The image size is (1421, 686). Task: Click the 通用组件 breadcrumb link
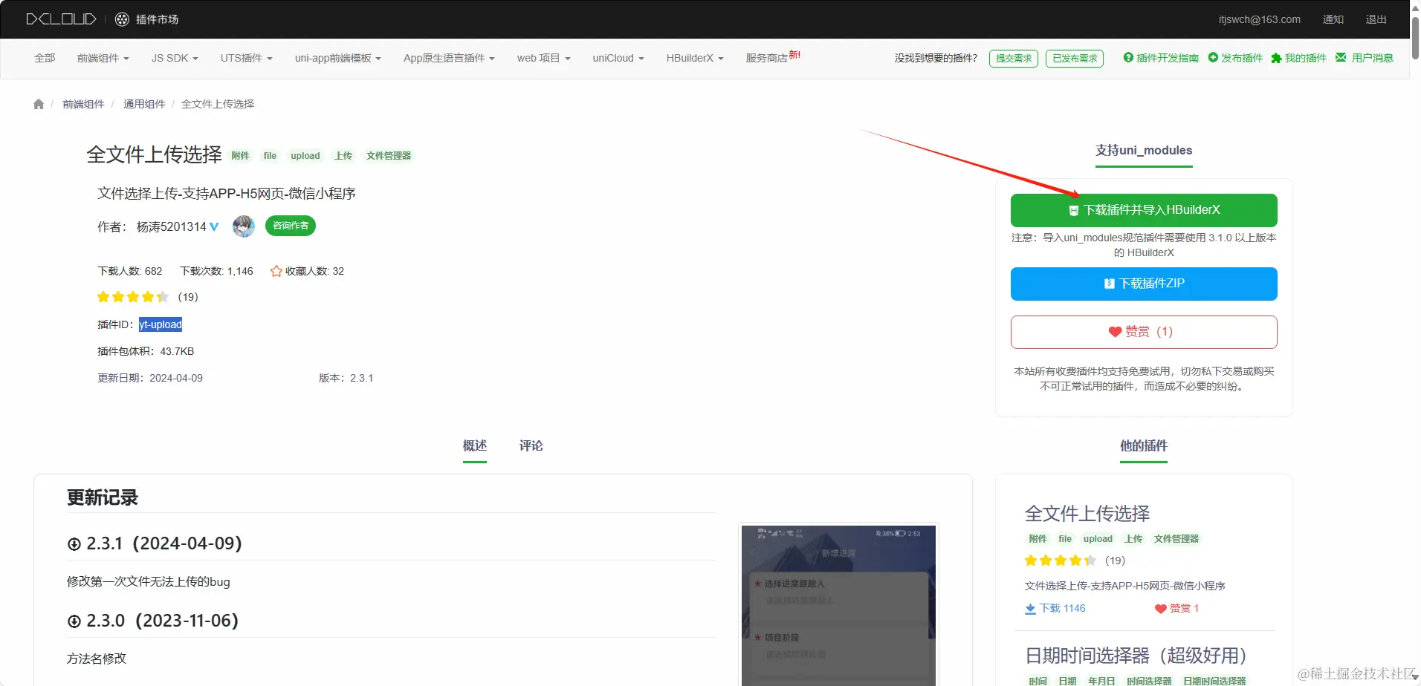(144, 104)
